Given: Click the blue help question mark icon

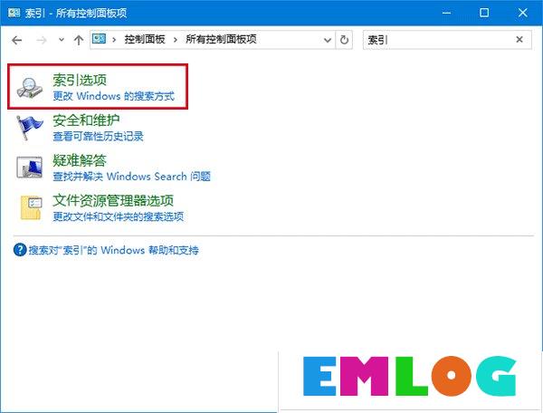Looking at the screenshot, I should [x=20, y=249].
